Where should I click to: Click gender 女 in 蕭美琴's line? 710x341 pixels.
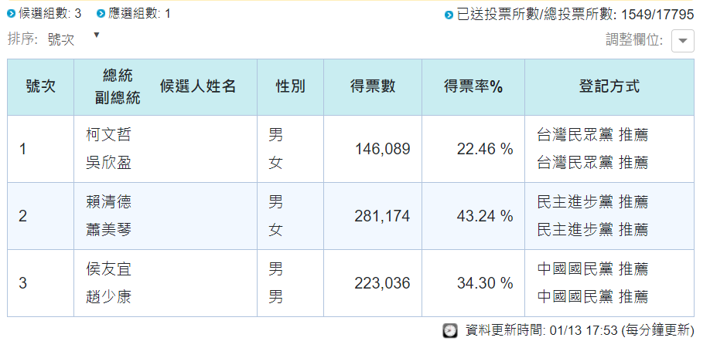point(276,230)
